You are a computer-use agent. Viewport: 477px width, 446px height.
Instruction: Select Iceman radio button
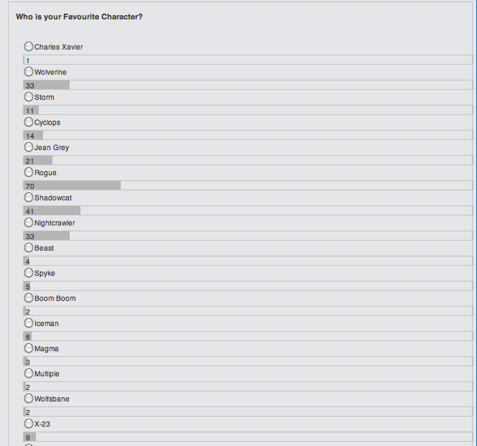point(29,323)
